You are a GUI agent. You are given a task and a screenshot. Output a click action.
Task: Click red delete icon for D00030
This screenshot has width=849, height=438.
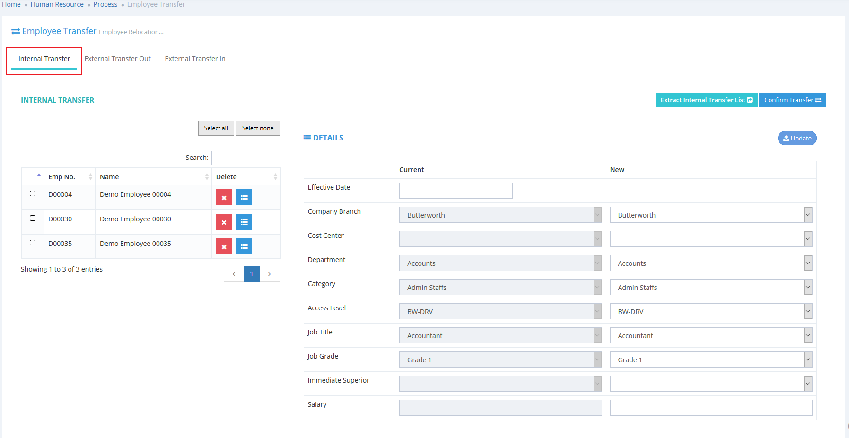click(x=224, y=222)
